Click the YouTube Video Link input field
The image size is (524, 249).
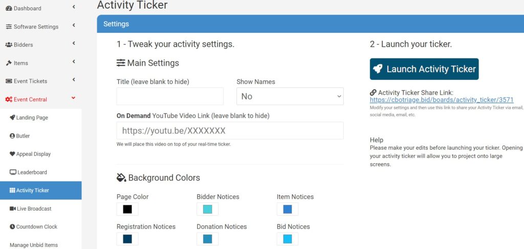[230, 130]
